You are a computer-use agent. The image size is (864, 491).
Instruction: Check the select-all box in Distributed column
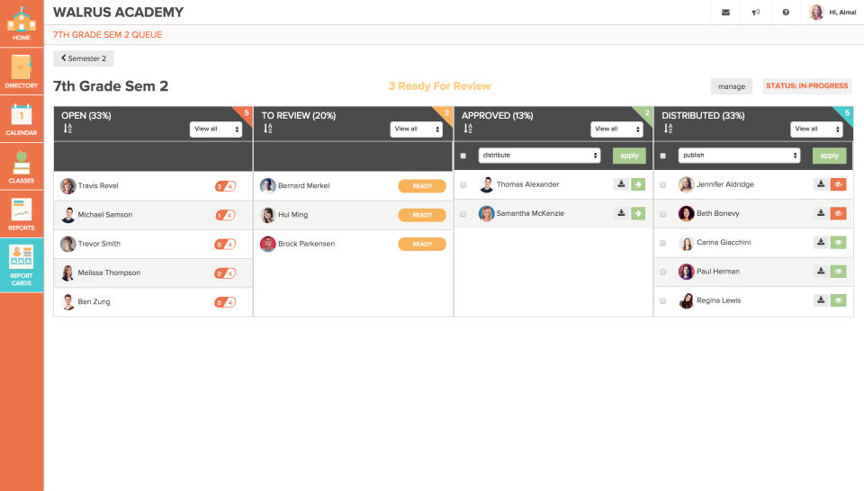tap(663, 156)
